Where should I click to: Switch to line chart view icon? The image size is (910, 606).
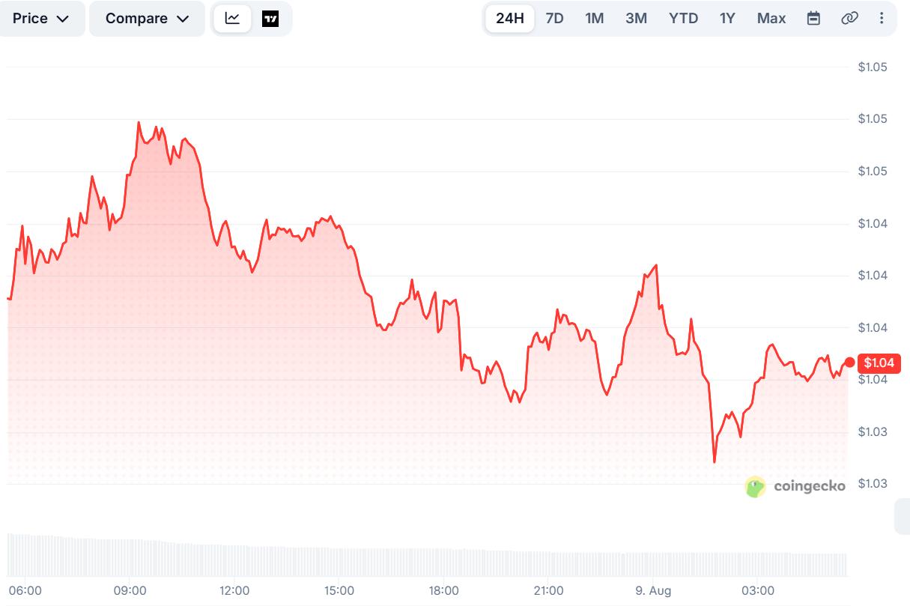pos(232,19)
